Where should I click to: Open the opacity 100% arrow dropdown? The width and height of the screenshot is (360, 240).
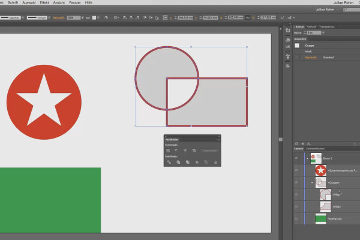pos(83,17)
